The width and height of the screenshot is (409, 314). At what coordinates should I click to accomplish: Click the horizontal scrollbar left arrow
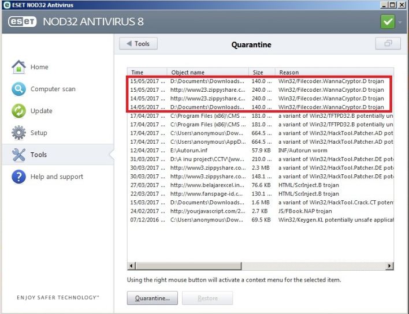tap(131, 266)
